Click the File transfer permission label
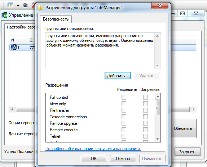The width and height of the screenshot is (207, 167). 60,110
